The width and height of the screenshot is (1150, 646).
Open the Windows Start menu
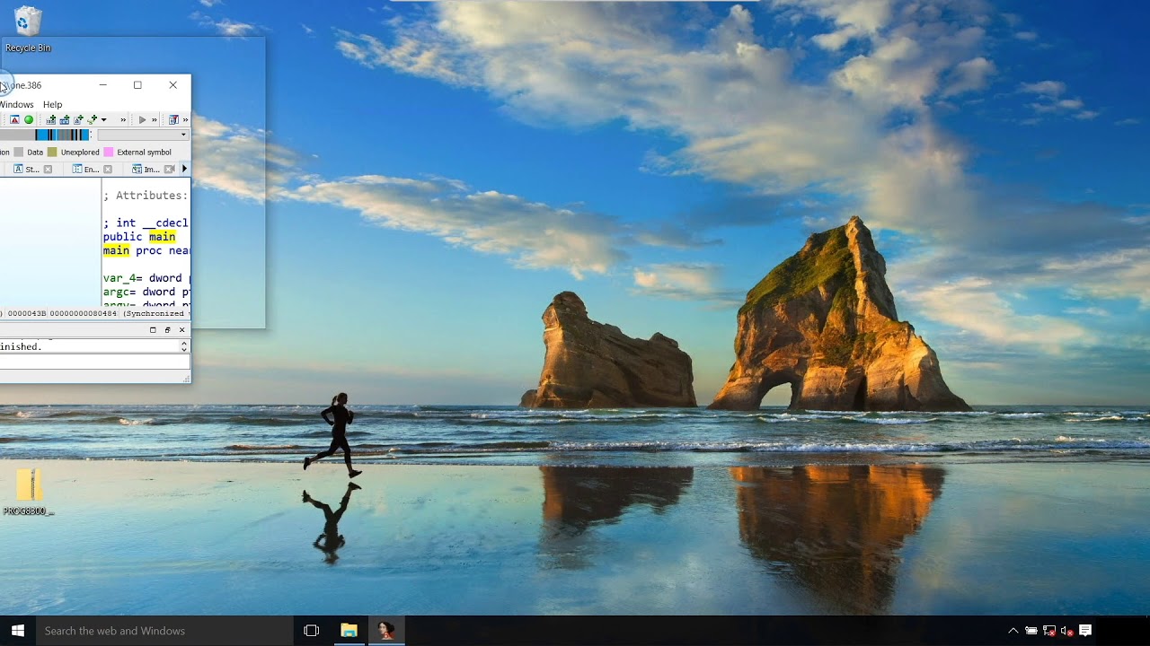[x=17, y=631]
